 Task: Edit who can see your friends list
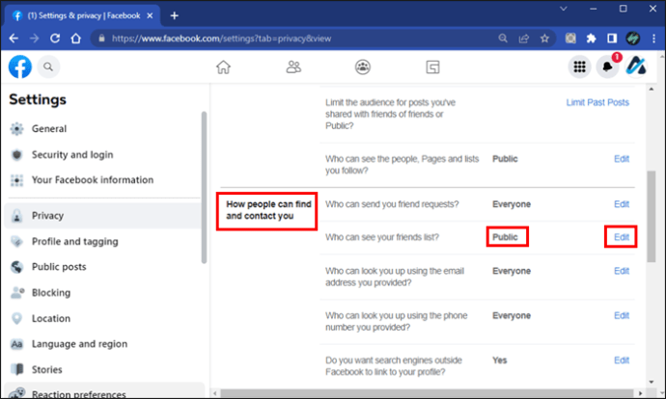tap(621, 237)
